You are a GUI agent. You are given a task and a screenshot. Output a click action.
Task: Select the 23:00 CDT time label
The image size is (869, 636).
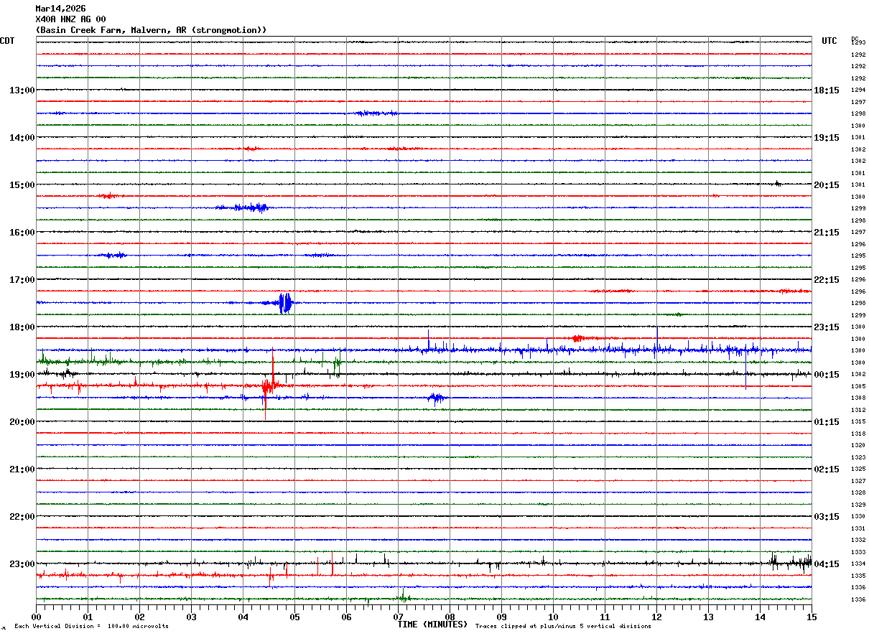point(22,564)
